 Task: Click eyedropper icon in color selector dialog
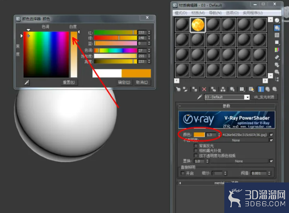27,82
